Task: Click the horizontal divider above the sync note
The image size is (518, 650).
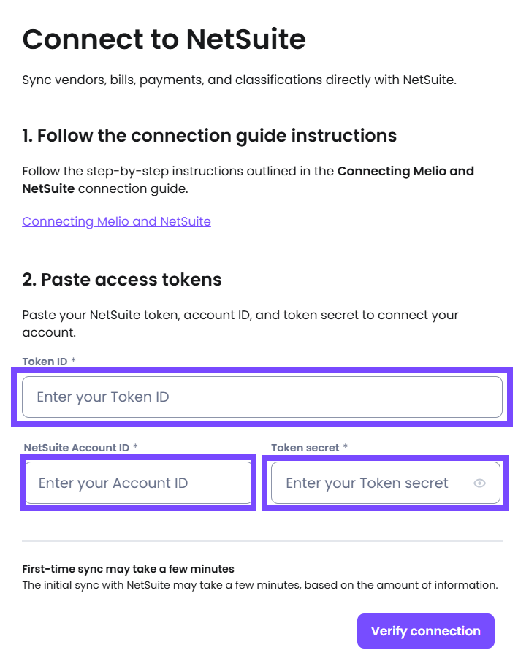Action: (x=262, y=541)
